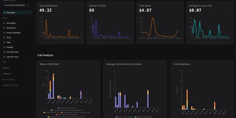Image resolution: width=236 pixels, height=118 pixels.
Task: Click the Workflows icon
Action: click(x=4, y=28)
